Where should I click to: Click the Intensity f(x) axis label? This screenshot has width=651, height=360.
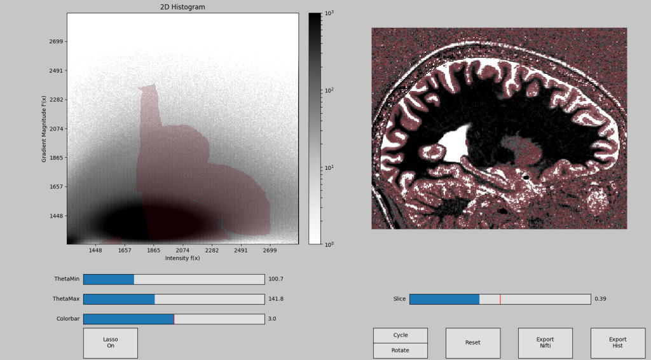[182, 258]
